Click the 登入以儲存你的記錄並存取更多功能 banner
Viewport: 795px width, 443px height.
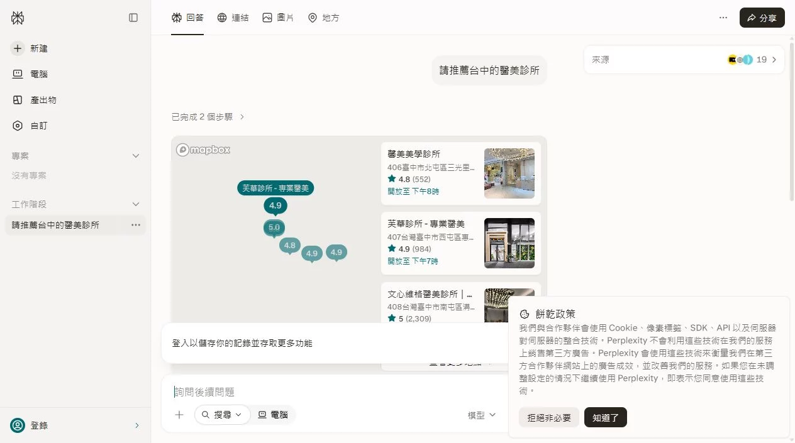pyautogui.click(x=335, y=343)
